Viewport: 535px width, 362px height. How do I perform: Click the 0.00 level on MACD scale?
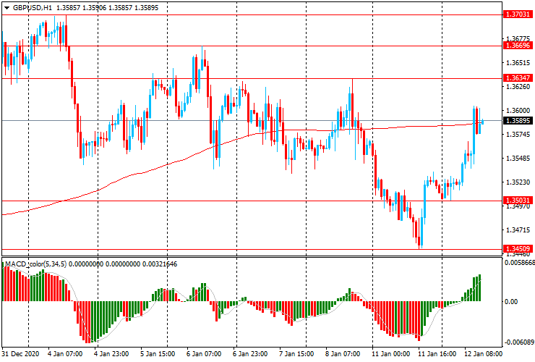click(x=510, y=301)
